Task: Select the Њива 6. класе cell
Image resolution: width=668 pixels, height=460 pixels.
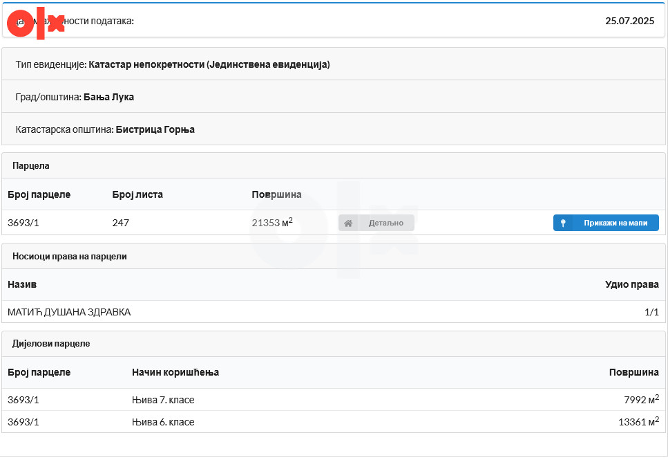Action: [x=163, y=422]
